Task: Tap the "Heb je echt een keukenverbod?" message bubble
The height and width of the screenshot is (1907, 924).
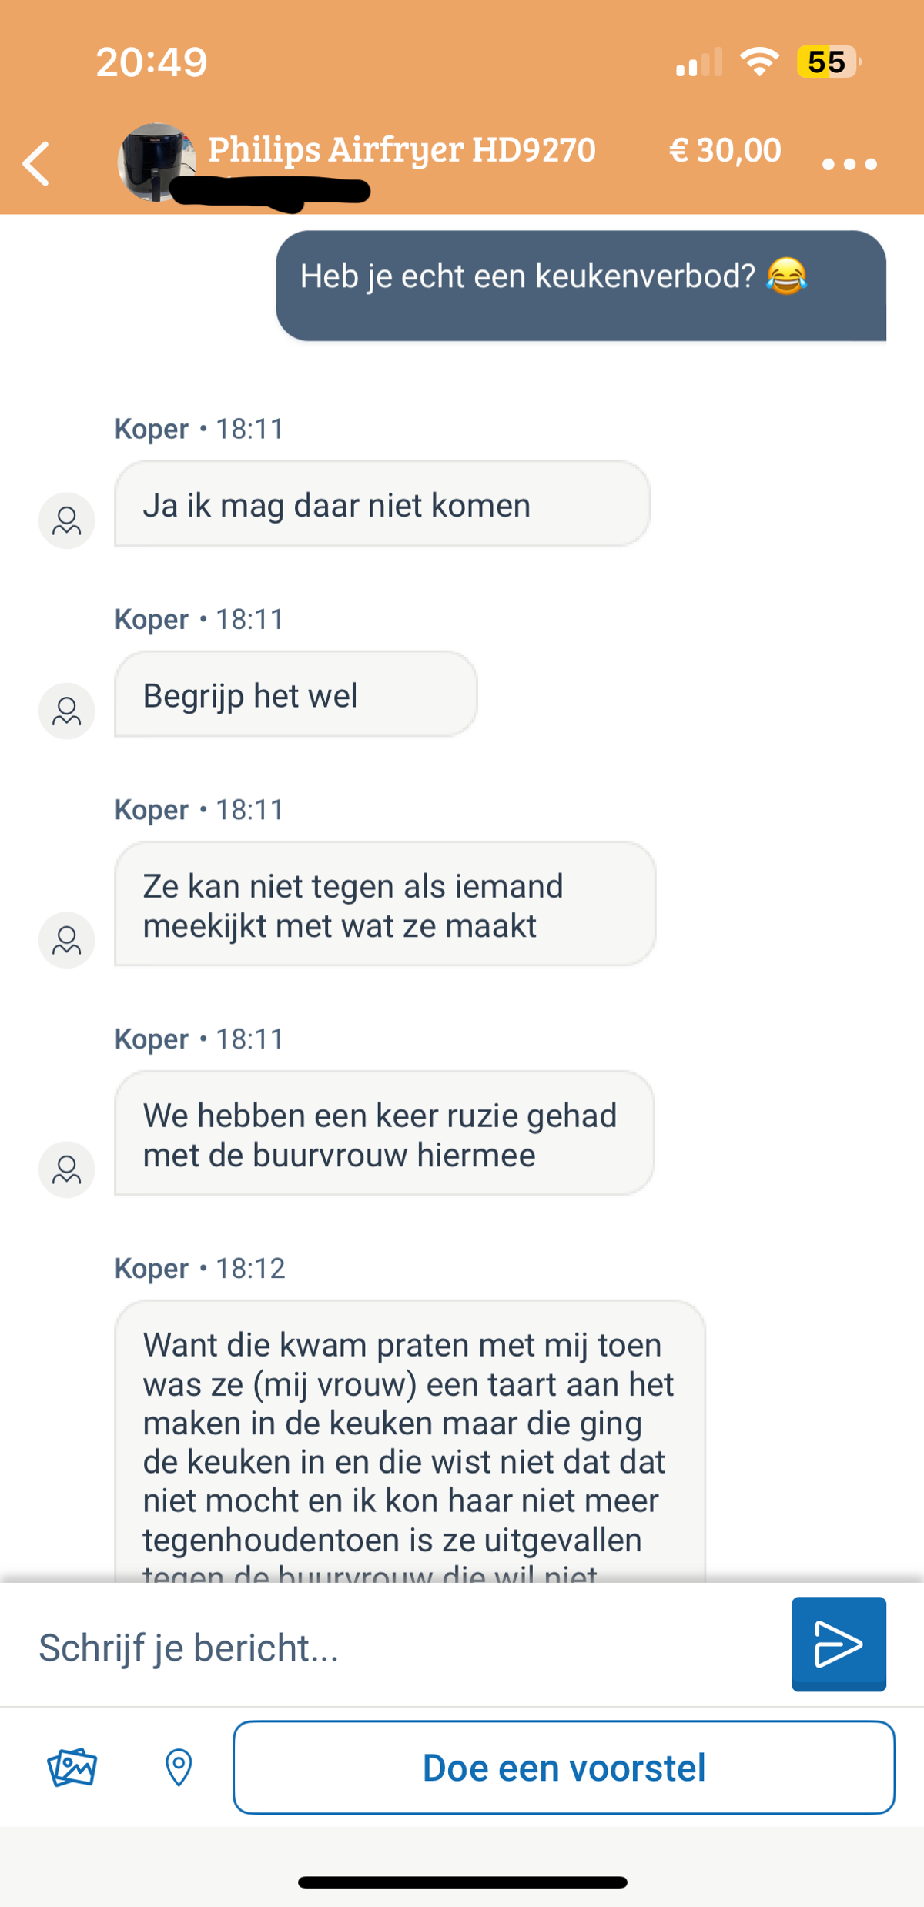Action: [x=581, y=285]
